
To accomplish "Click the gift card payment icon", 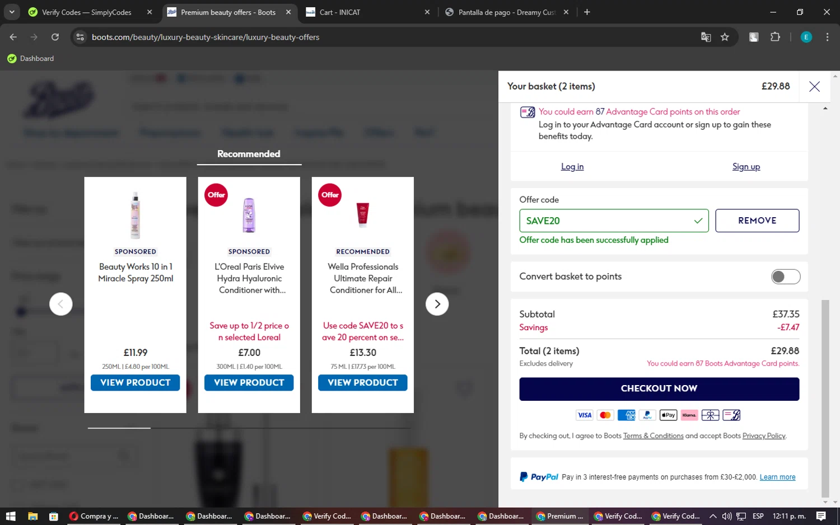I will 710,415.
